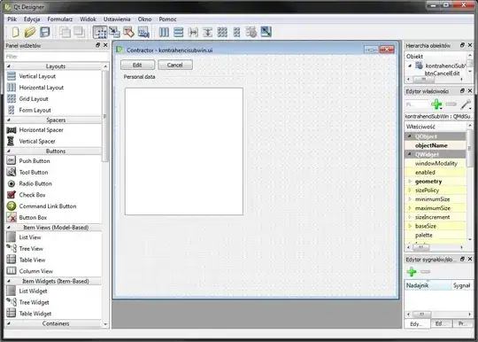This screenshot has width=478, height=342.
Task: Click the Break Layout toolbar icon
Action: click(x=251, y=32)
